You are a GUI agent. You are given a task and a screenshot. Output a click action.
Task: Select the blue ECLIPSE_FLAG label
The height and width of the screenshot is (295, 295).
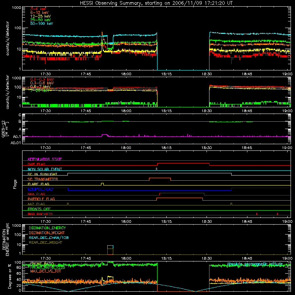pos(40,189)
